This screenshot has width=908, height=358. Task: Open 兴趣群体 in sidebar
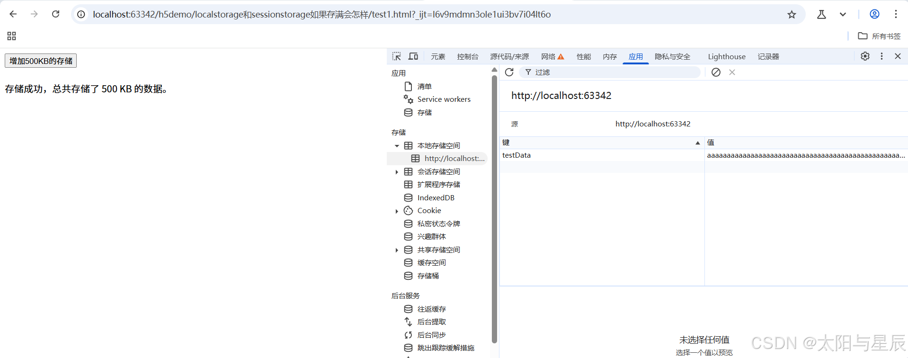click(431, 237)
